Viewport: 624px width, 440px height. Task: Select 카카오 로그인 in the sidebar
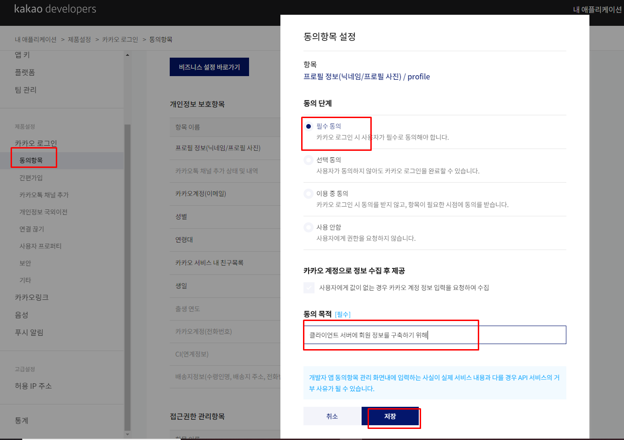[36, 143]
